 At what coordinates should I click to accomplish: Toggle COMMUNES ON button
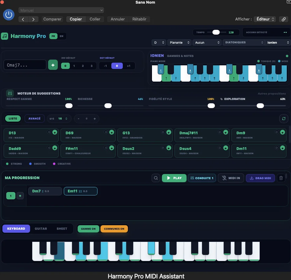pyautogui.click(x=114, y=229)
